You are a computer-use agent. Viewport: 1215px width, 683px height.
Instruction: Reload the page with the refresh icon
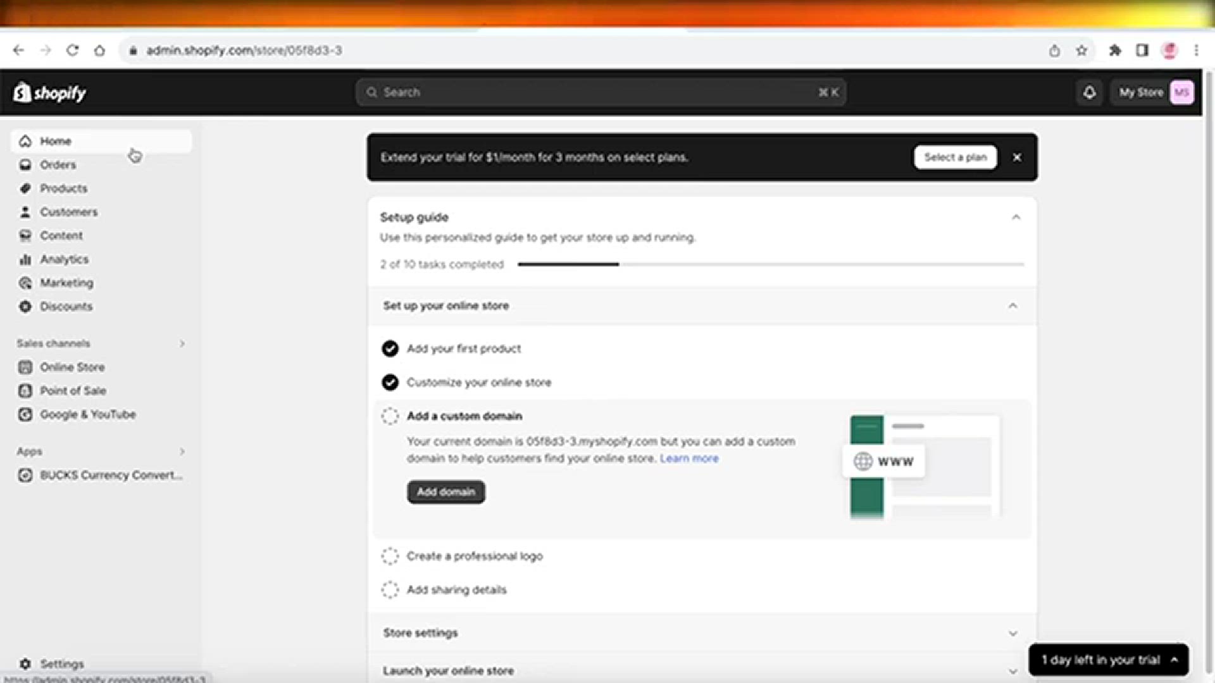tap(73, 50)
